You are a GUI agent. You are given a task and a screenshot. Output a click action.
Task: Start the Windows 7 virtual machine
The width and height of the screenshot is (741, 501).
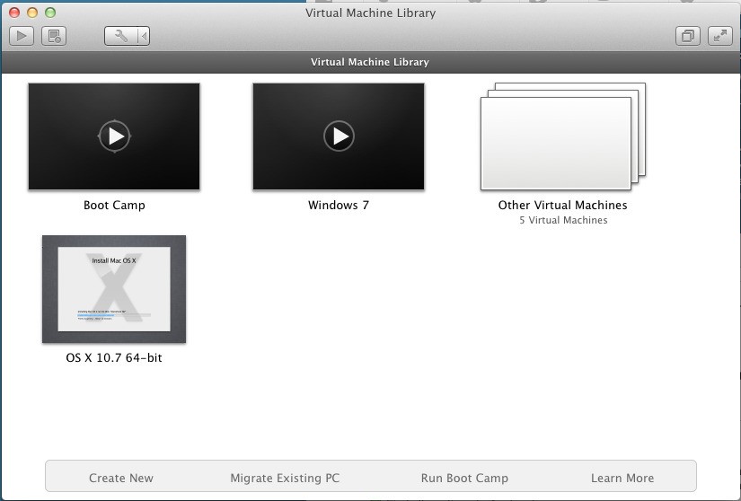[339, 136]
